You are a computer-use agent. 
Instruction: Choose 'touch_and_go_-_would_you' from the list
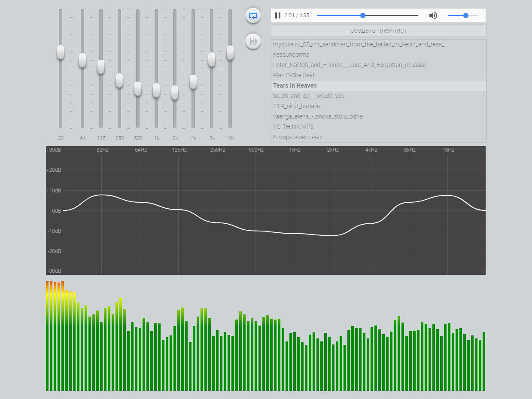[309, 96]
